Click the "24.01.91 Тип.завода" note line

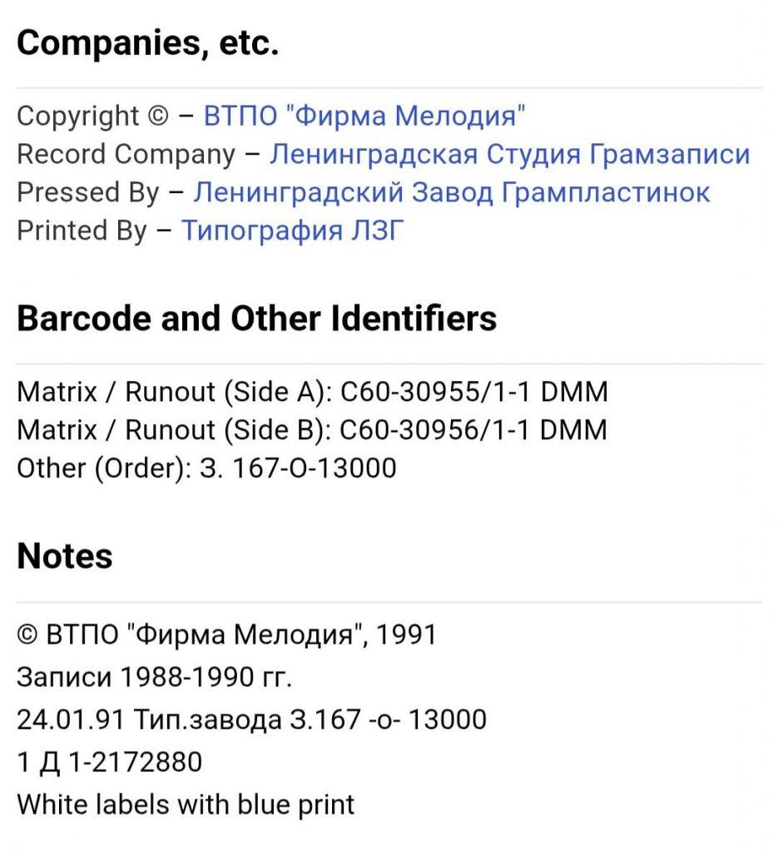coord(251,720)
